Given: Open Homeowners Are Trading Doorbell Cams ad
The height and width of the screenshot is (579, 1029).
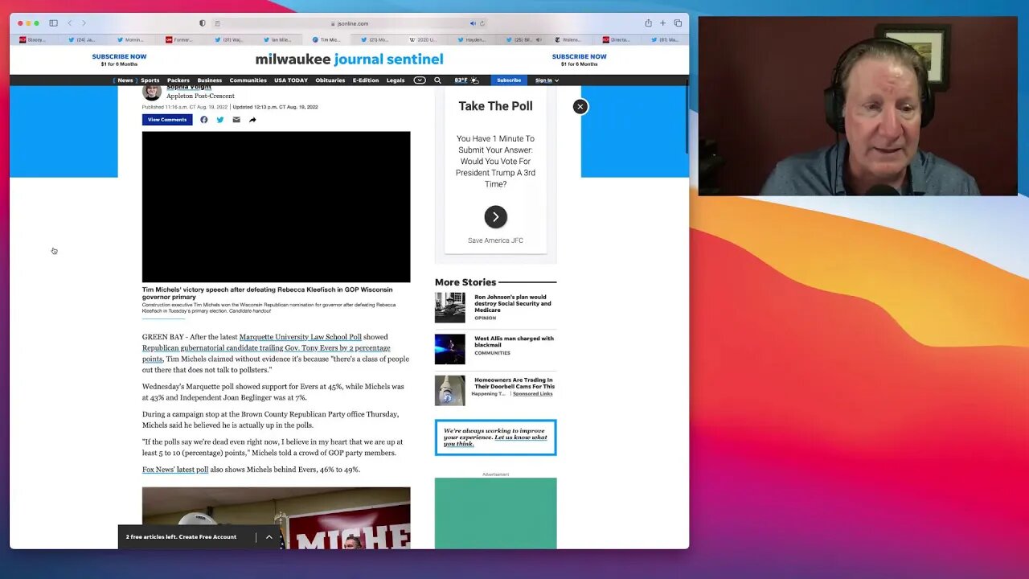Looking at the screenshot, I should [514, 383].
